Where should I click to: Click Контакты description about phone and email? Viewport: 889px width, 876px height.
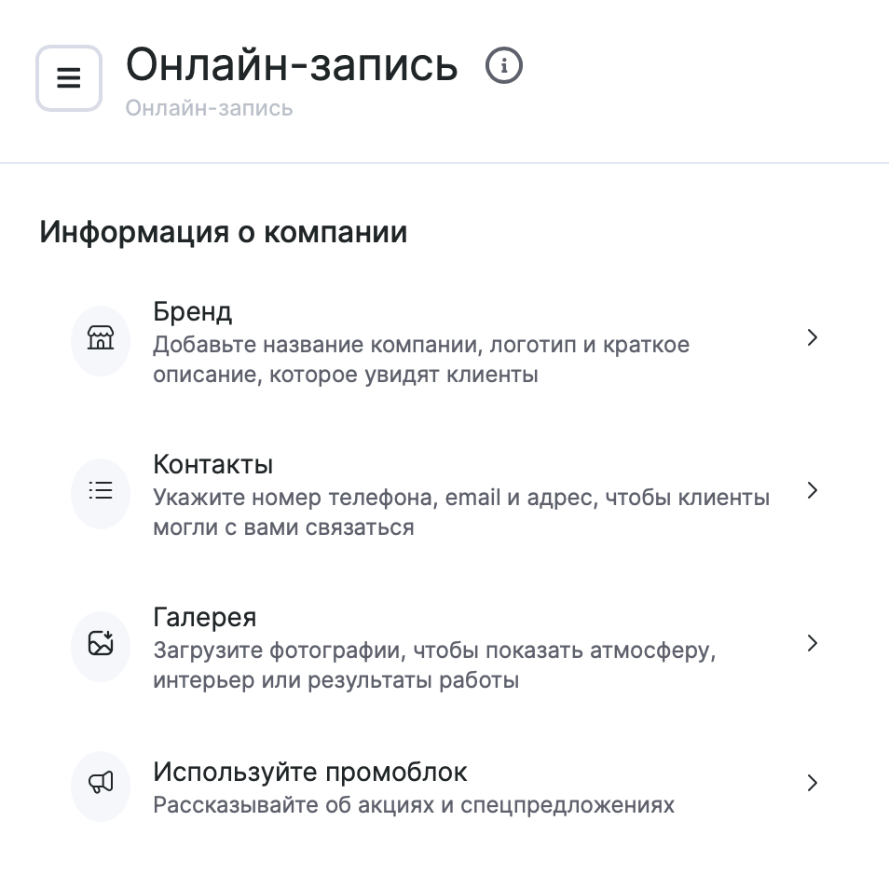click(461, 513)
